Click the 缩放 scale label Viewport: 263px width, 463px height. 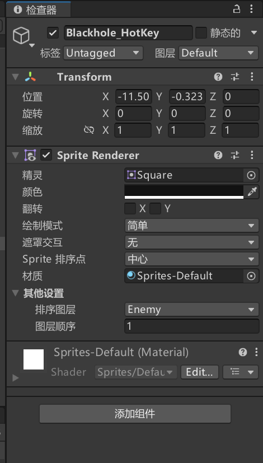coord(32,130)
